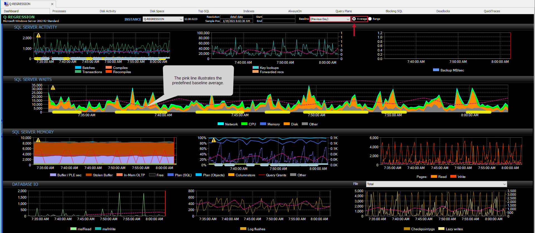Click the Q-REGRESSION window tab icon

pos(6,4)
